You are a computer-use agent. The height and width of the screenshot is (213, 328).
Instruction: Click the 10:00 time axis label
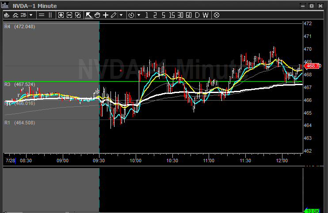point(136,161)
